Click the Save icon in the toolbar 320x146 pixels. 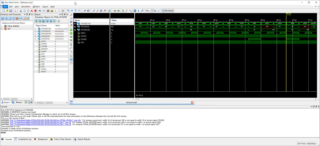pyautogui.click(x=11, y=11)
